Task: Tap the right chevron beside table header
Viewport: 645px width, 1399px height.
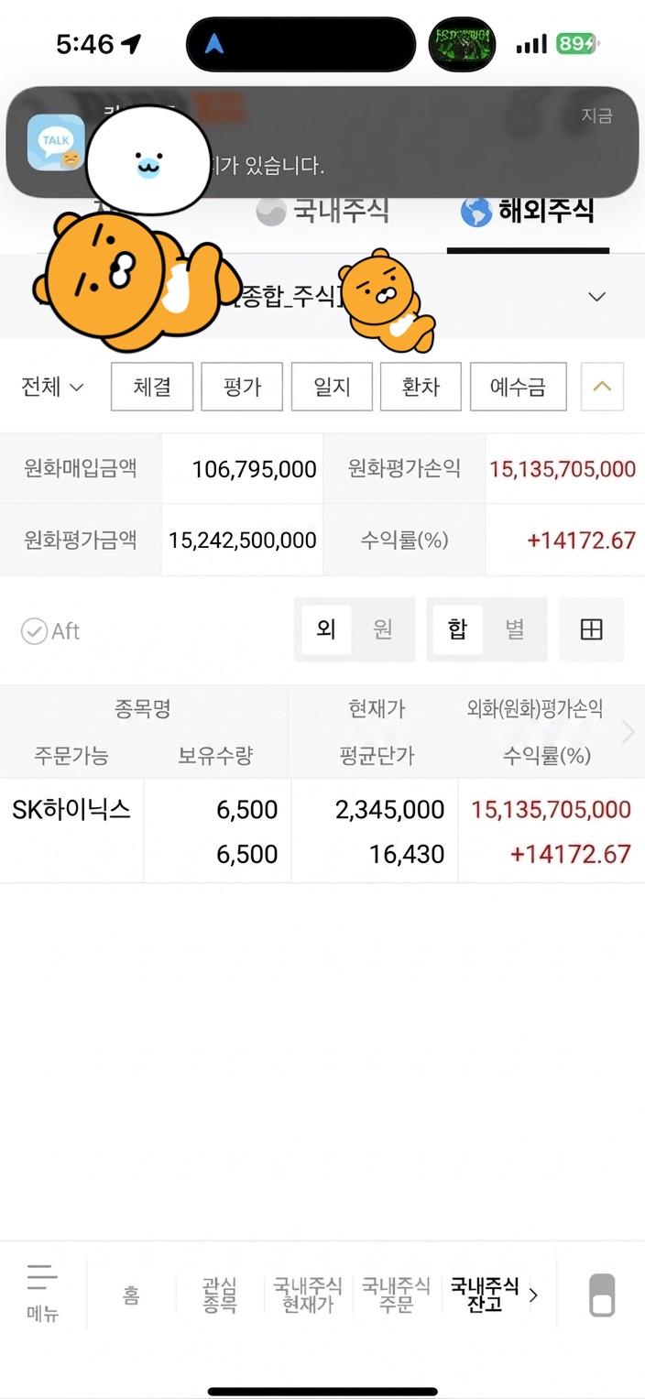Action: click(628, 731)
